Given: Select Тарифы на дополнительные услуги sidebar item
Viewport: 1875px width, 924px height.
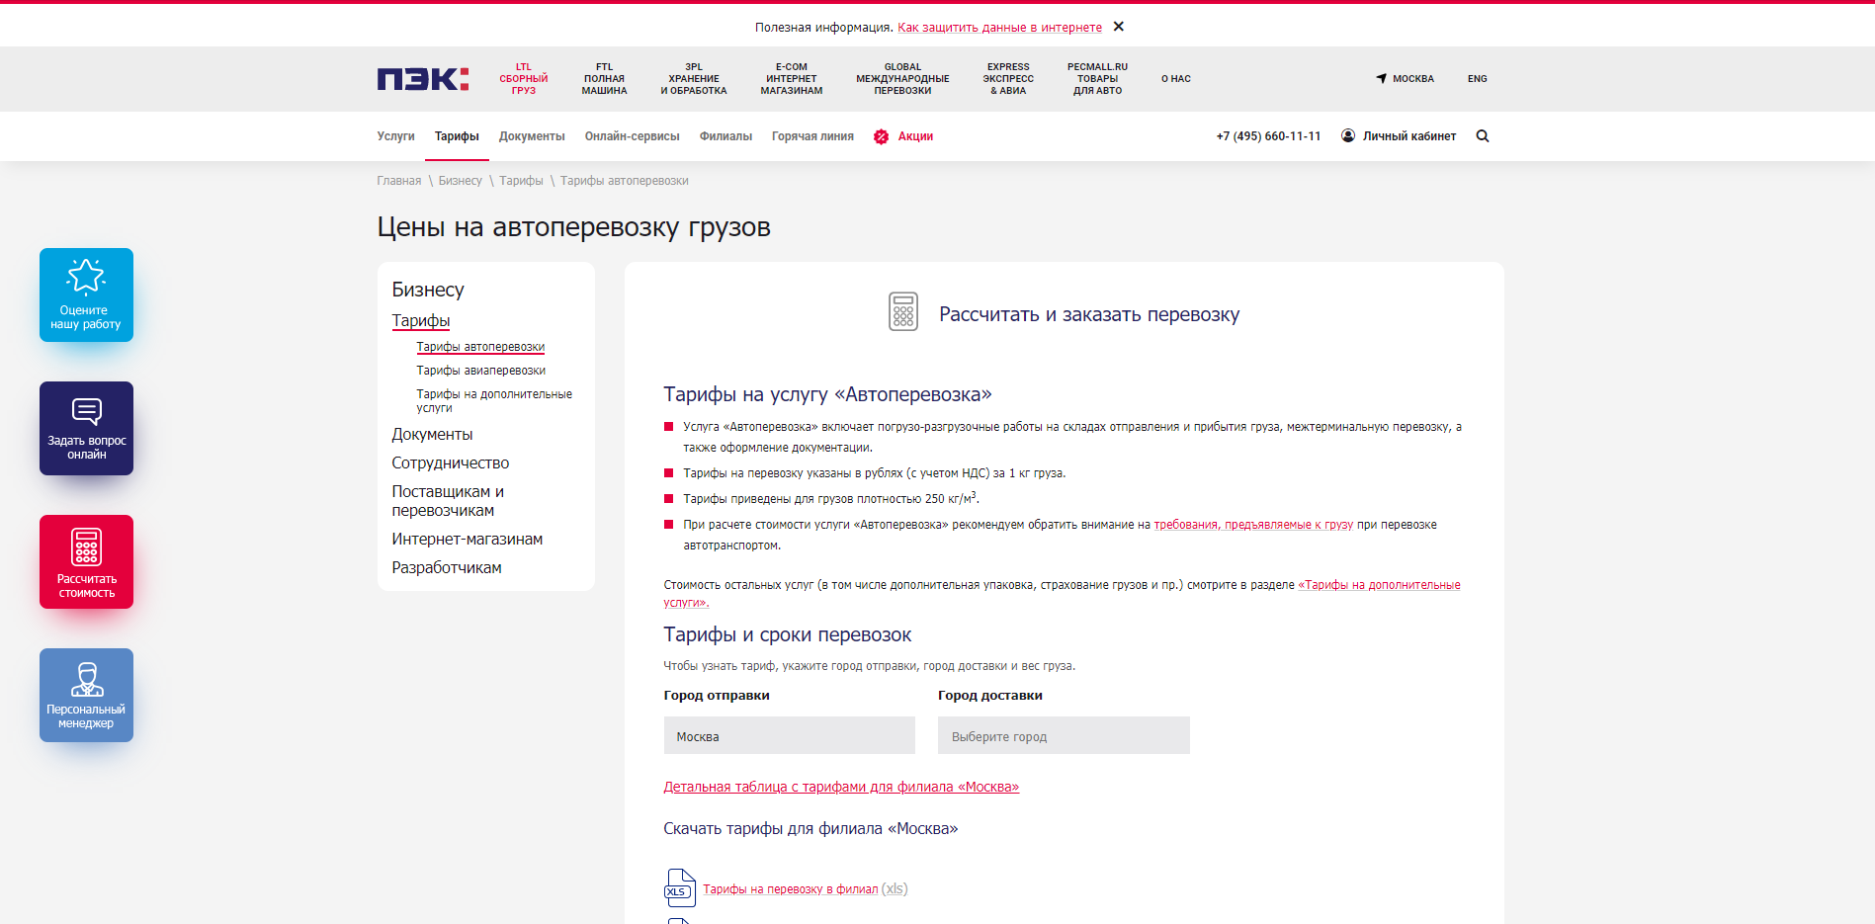Looking at the screenshot, I should 493,400.
